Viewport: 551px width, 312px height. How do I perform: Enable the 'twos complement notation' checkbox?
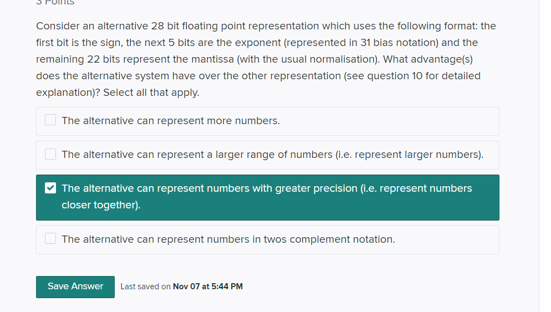50,239
